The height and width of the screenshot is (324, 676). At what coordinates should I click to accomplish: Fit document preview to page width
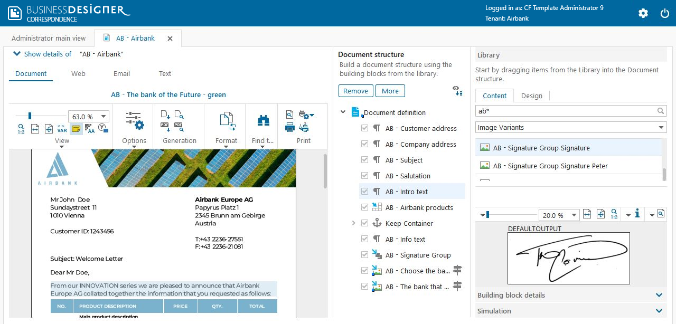35,128
